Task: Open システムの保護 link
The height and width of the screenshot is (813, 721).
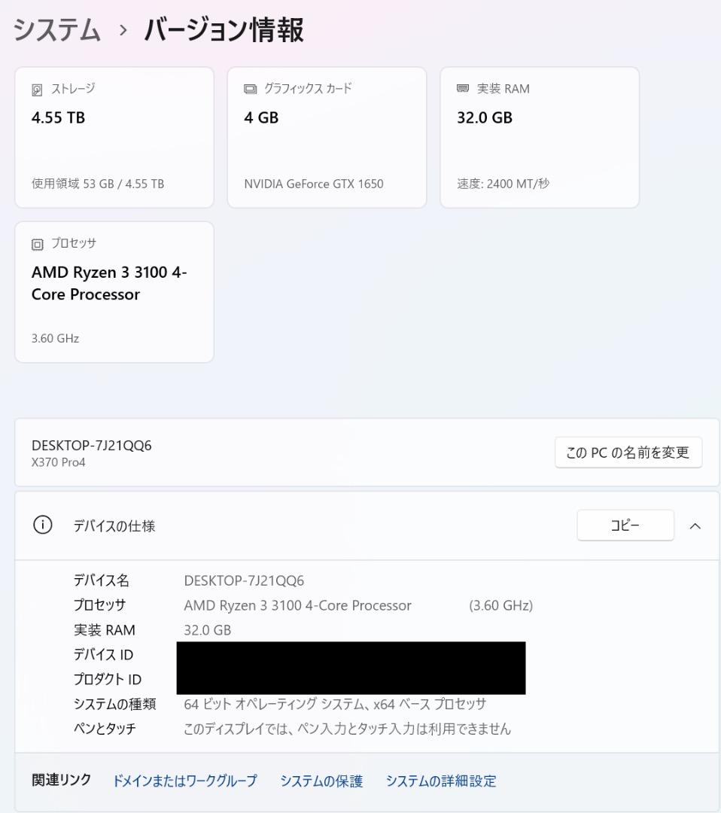Action: [321, 781]
